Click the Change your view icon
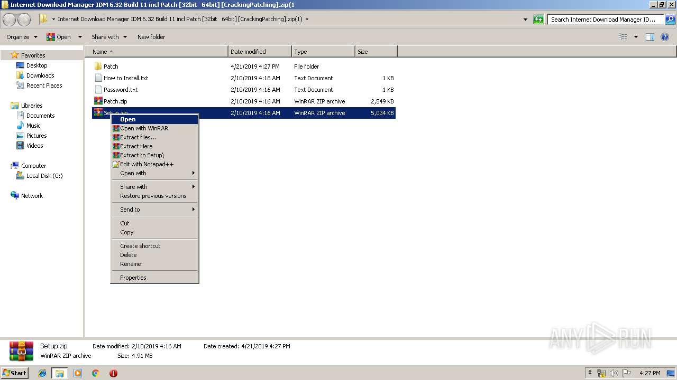 tap(623, 37)
